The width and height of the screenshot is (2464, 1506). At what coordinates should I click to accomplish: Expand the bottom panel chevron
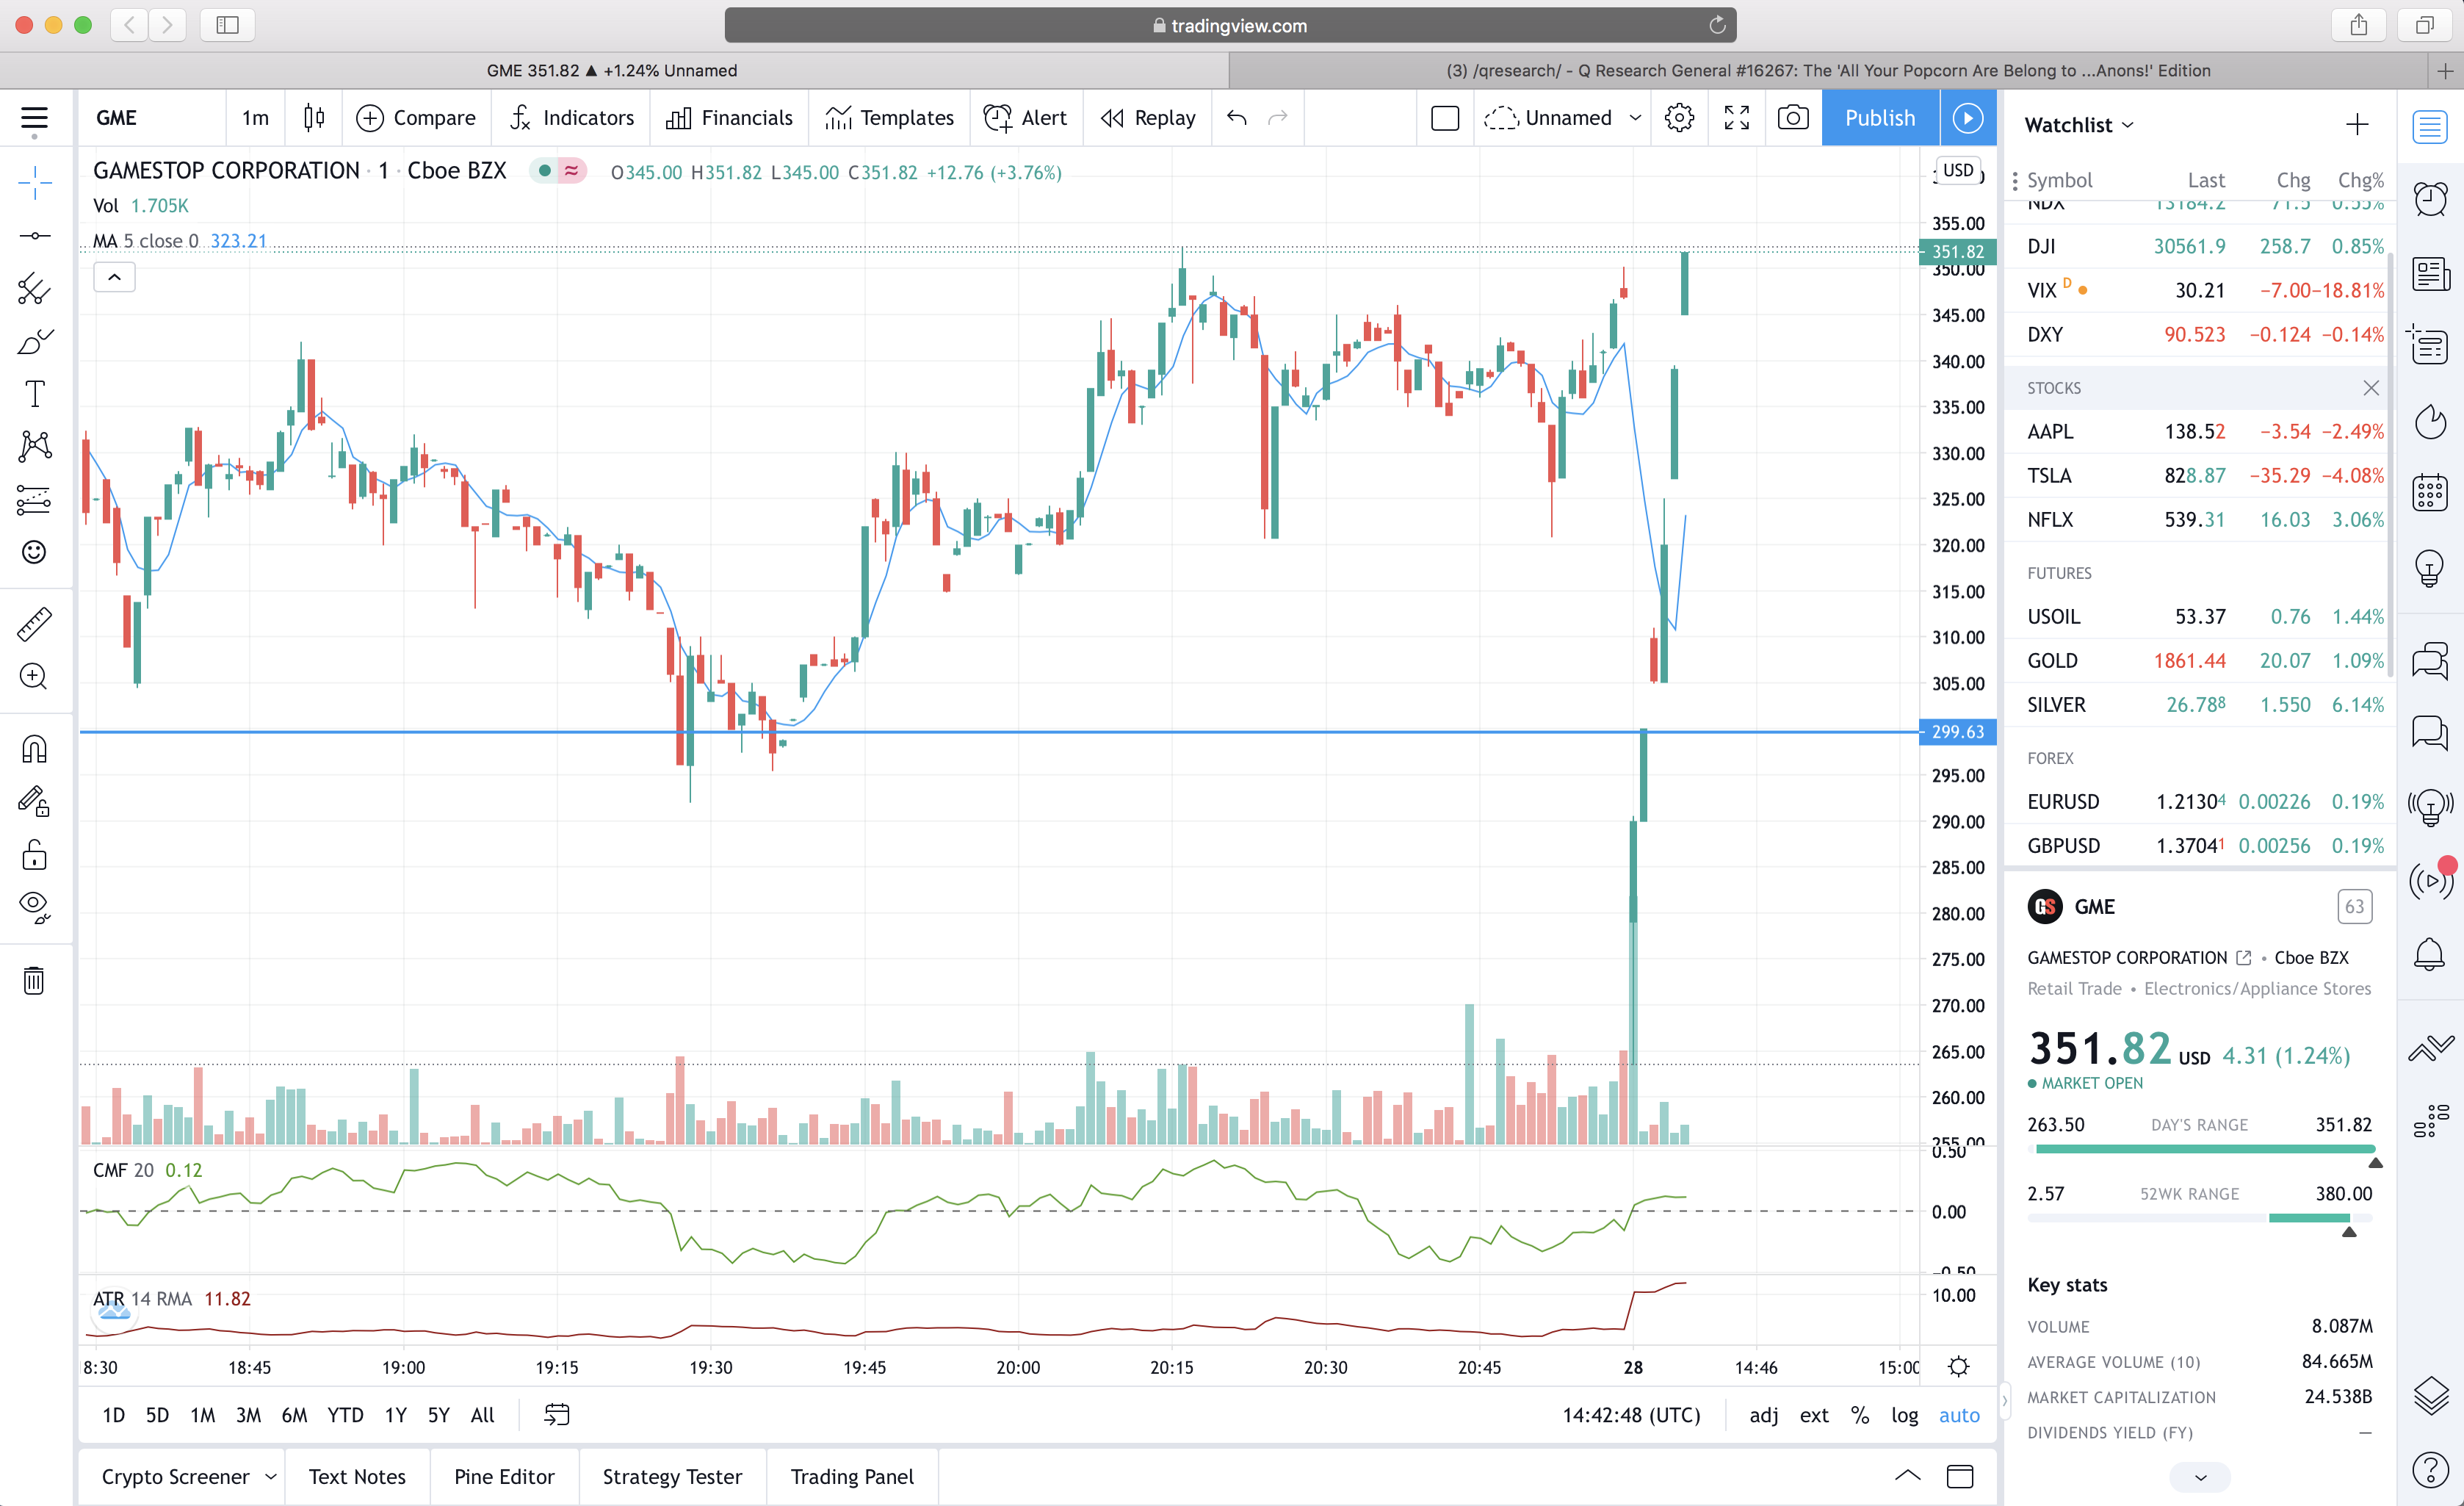click(x=1907, y=1476)
